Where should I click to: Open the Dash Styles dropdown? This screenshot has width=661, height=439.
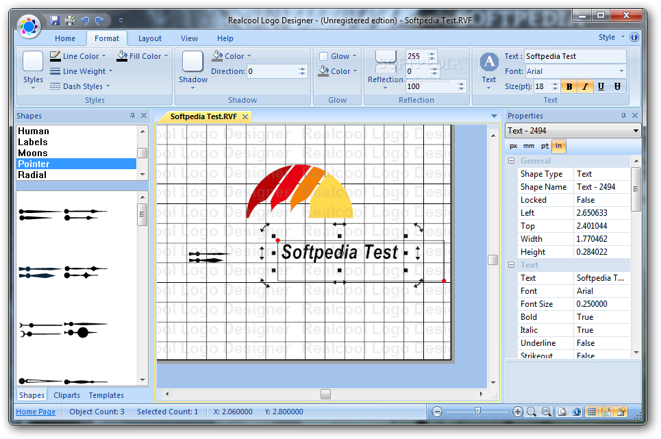[79, 86]
